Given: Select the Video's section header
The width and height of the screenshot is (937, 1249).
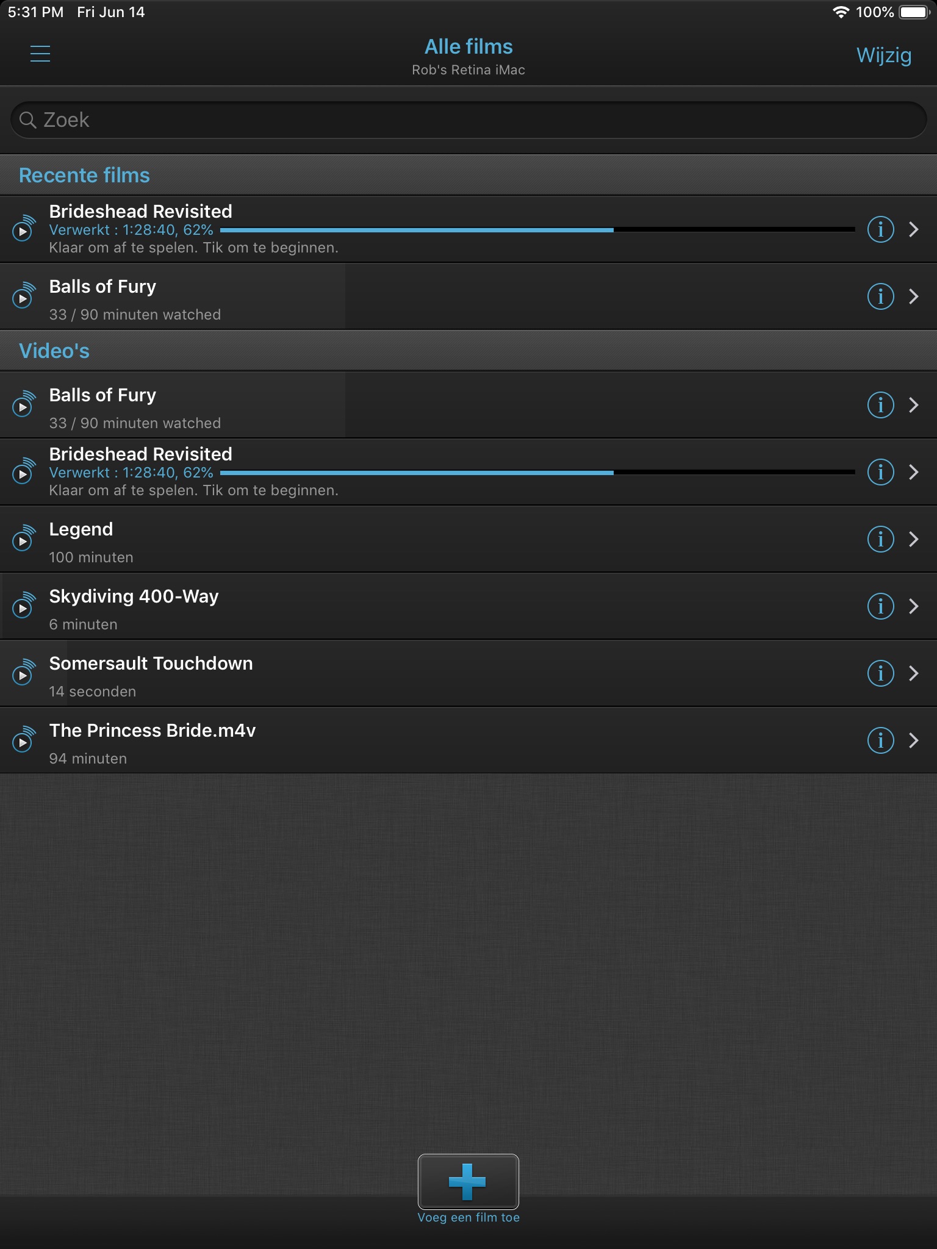Looking at the screenshot, I should pos(468,351).
